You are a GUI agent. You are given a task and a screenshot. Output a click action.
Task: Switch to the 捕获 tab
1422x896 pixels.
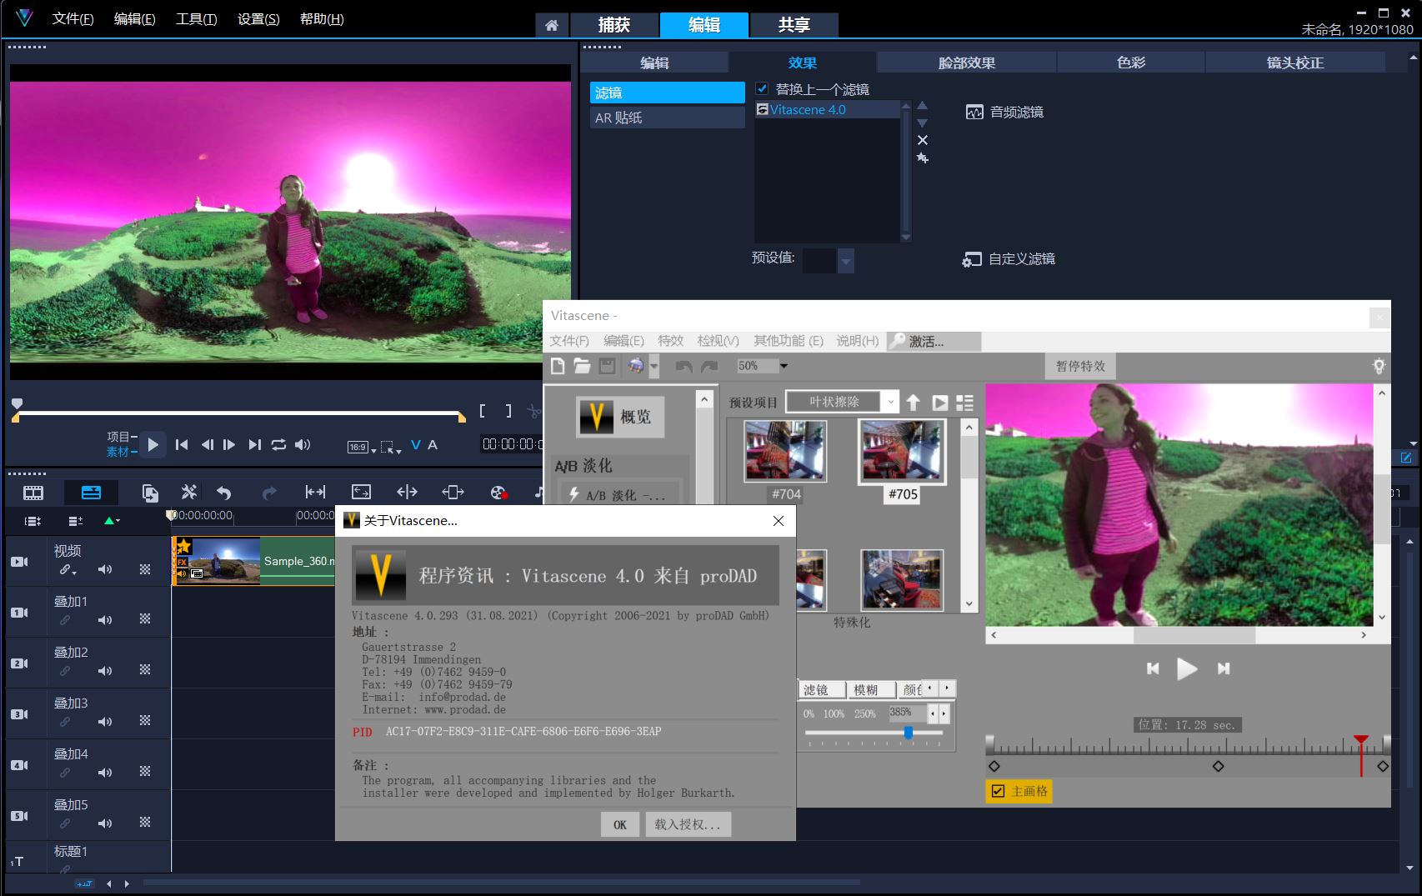pos(614,25)
